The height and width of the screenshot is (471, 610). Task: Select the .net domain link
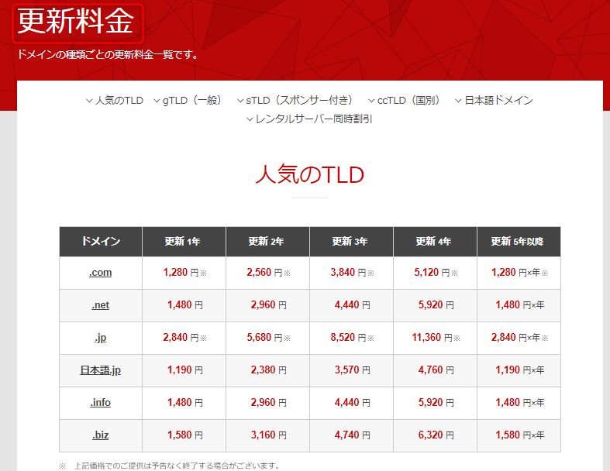(x=101, y=305)
